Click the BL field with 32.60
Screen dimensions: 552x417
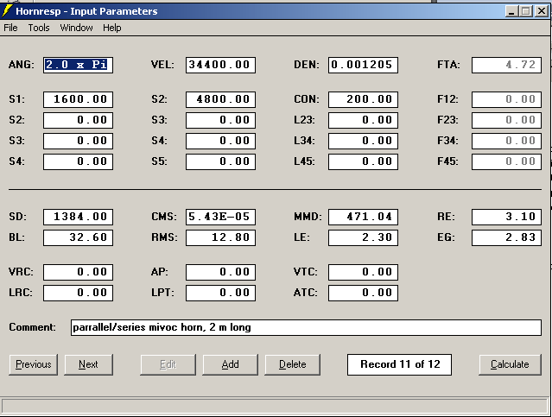tap(78, 238)
